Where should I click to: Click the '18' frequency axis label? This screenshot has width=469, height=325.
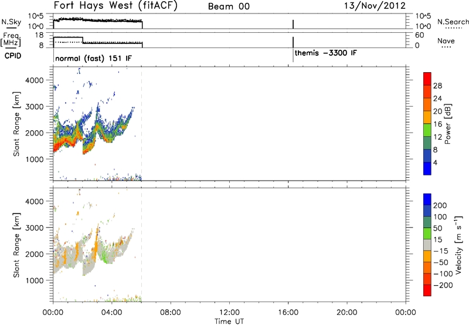[x=39, y=35]
